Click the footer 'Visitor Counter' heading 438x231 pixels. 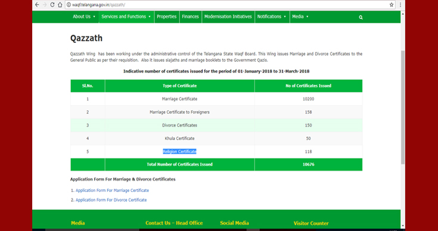[x=311, y=223]
